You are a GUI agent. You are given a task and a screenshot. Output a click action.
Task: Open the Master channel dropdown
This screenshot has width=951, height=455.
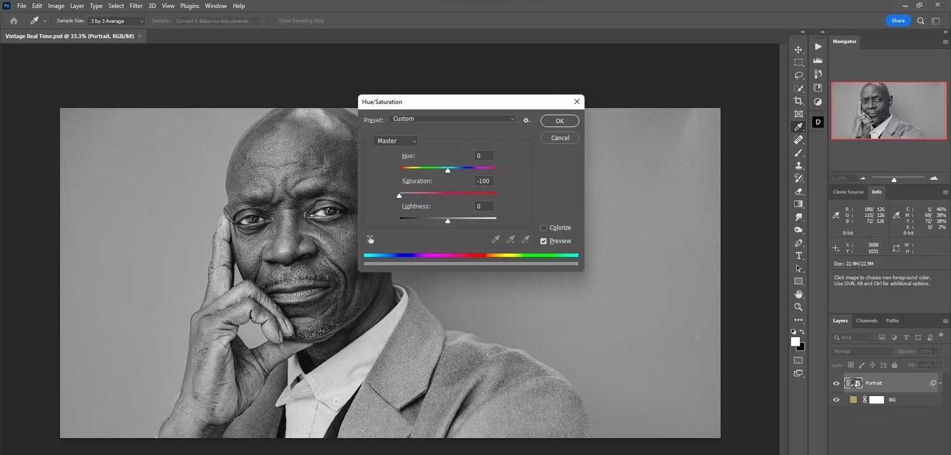396,141
